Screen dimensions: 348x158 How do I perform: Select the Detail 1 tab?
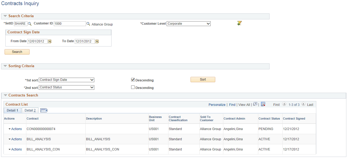tap(12, 110)
